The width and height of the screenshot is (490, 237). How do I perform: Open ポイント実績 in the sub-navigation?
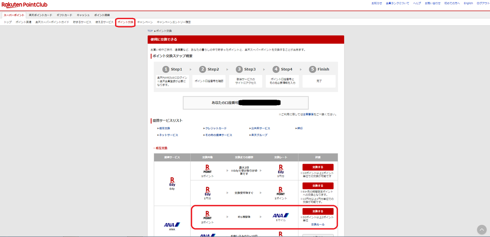pyautogui.click(x=24, y=22)
